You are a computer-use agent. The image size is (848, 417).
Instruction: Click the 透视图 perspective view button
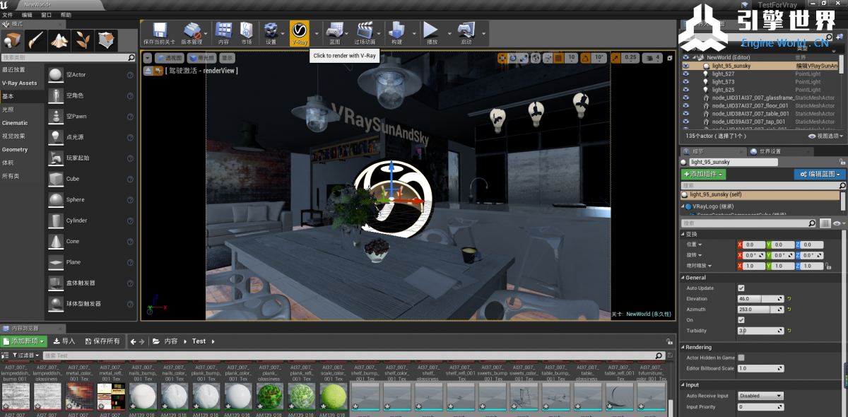(x=170, y=58)
